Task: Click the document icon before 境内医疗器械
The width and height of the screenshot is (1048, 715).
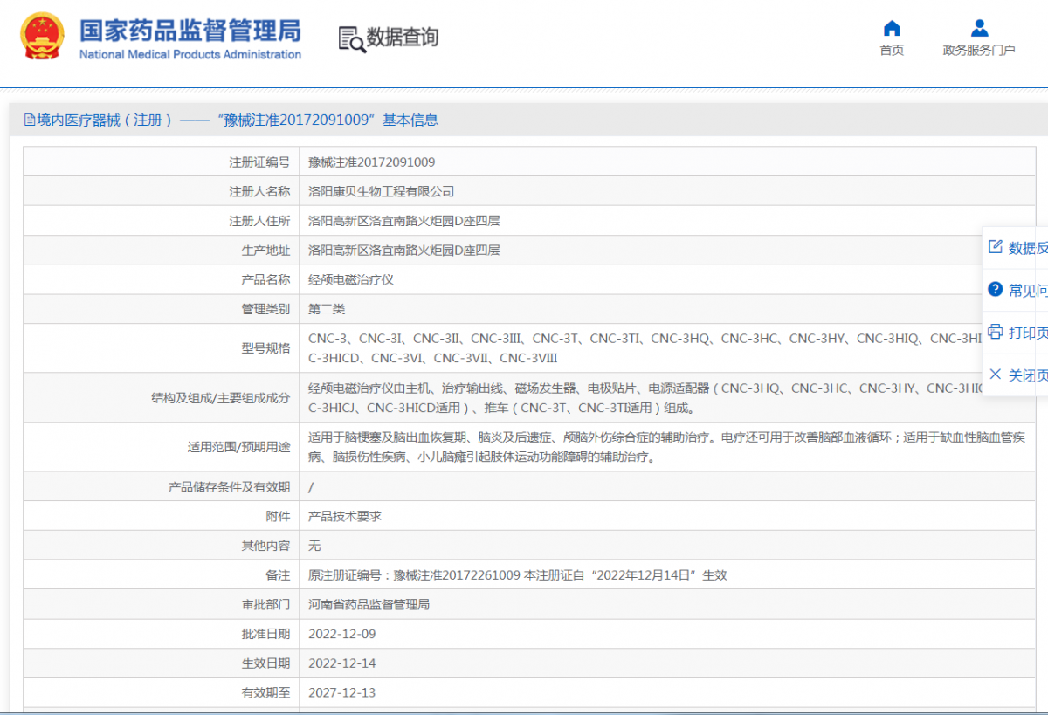Action: [30, 120]
